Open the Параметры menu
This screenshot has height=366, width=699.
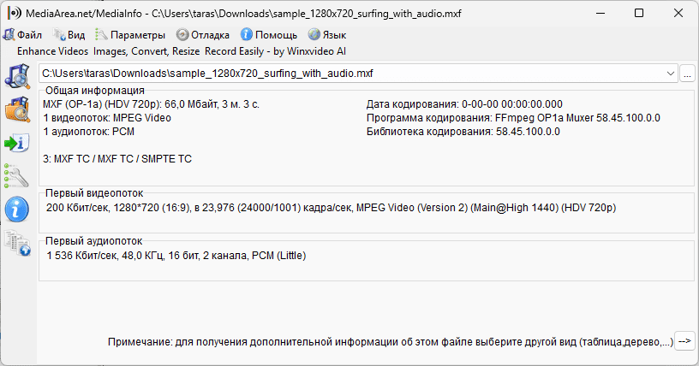(130, 35)
